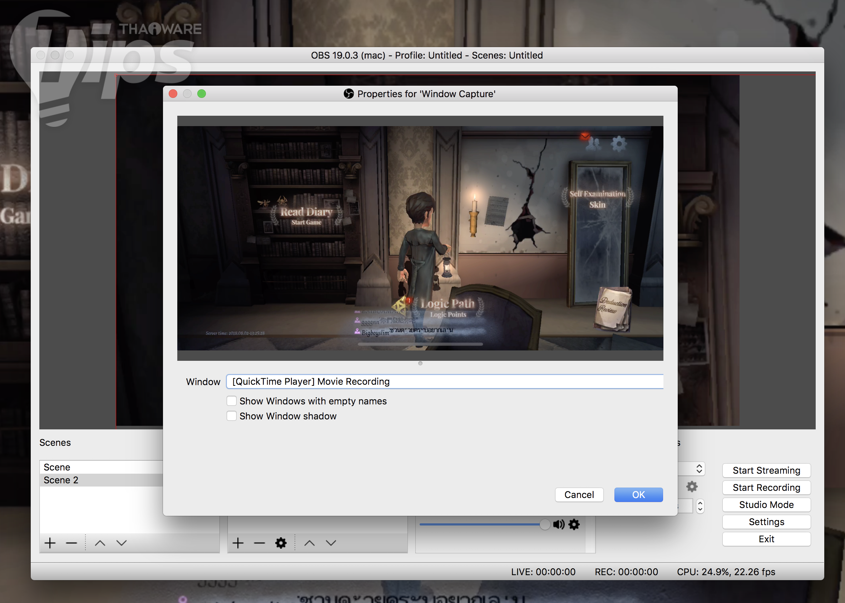Enable Show Windows with empty names
The image size is (845, 603).
231,401
